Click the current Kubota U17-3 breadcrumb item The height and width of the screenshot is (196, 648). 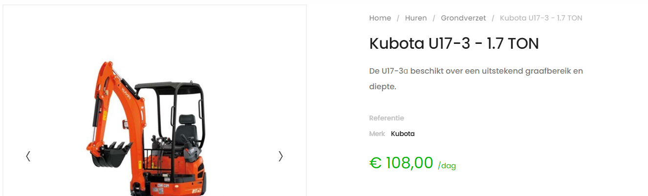pyautogui.click(x=541, y=18)
